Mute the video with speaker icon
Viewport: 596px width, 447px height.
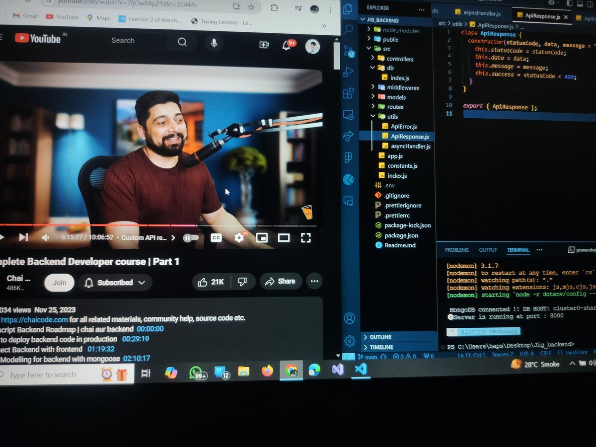46,237
